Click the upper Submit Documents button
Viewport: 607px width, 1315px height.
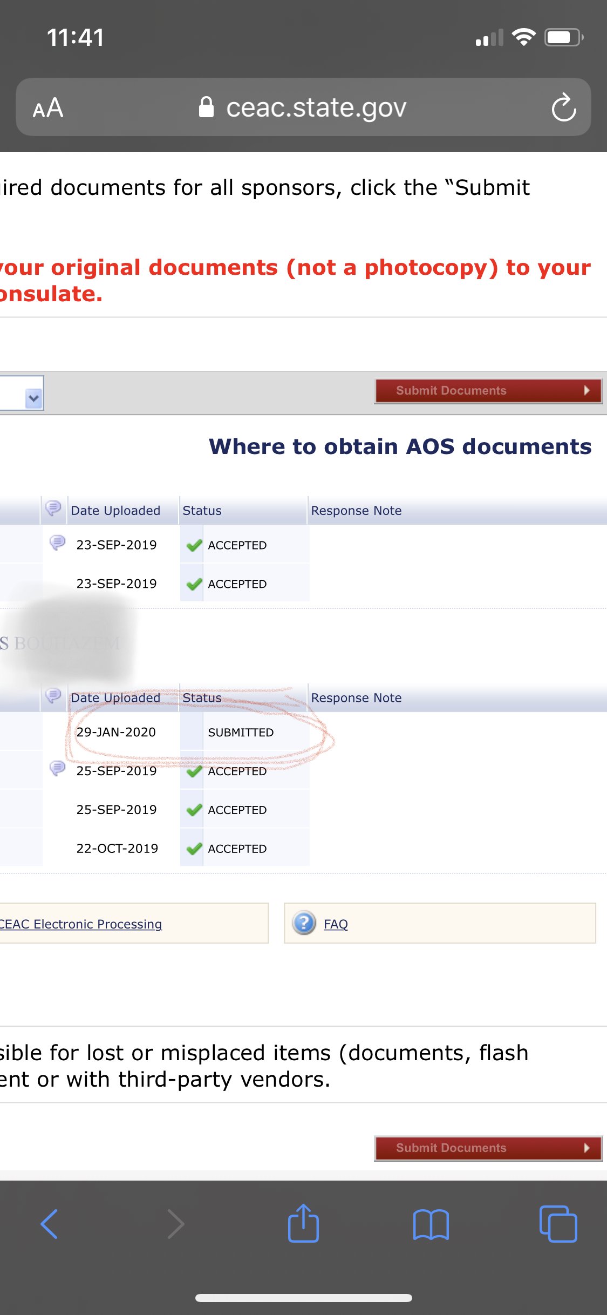pos(488,390)
